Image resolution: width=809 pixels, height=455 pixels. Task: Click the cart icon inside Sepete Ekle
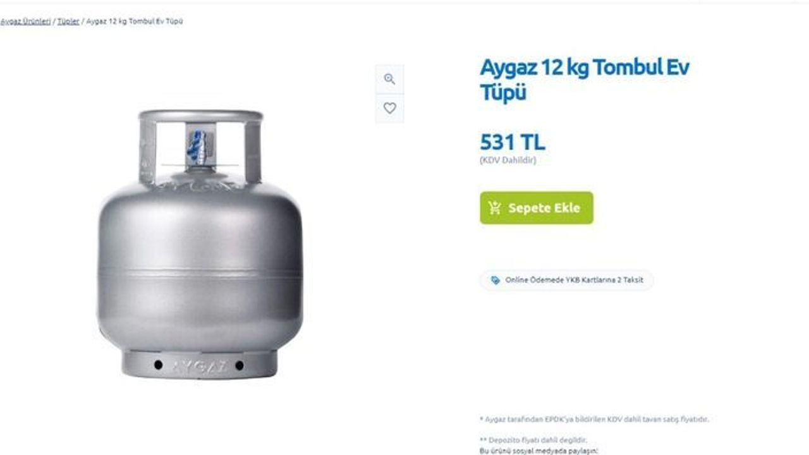[x=495, y=208]
